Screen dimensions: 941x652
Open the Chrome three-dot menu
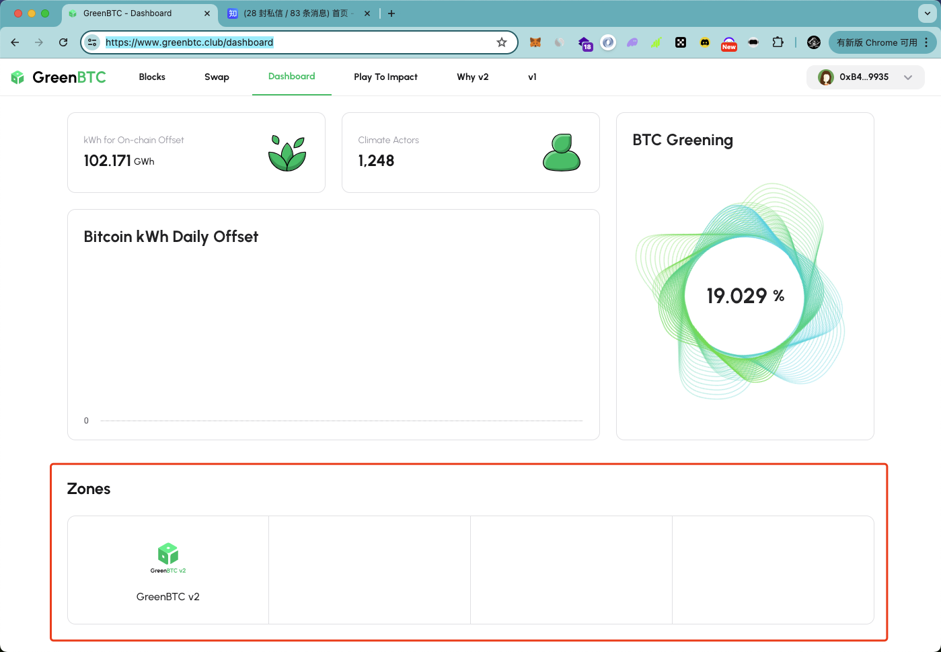927,42
